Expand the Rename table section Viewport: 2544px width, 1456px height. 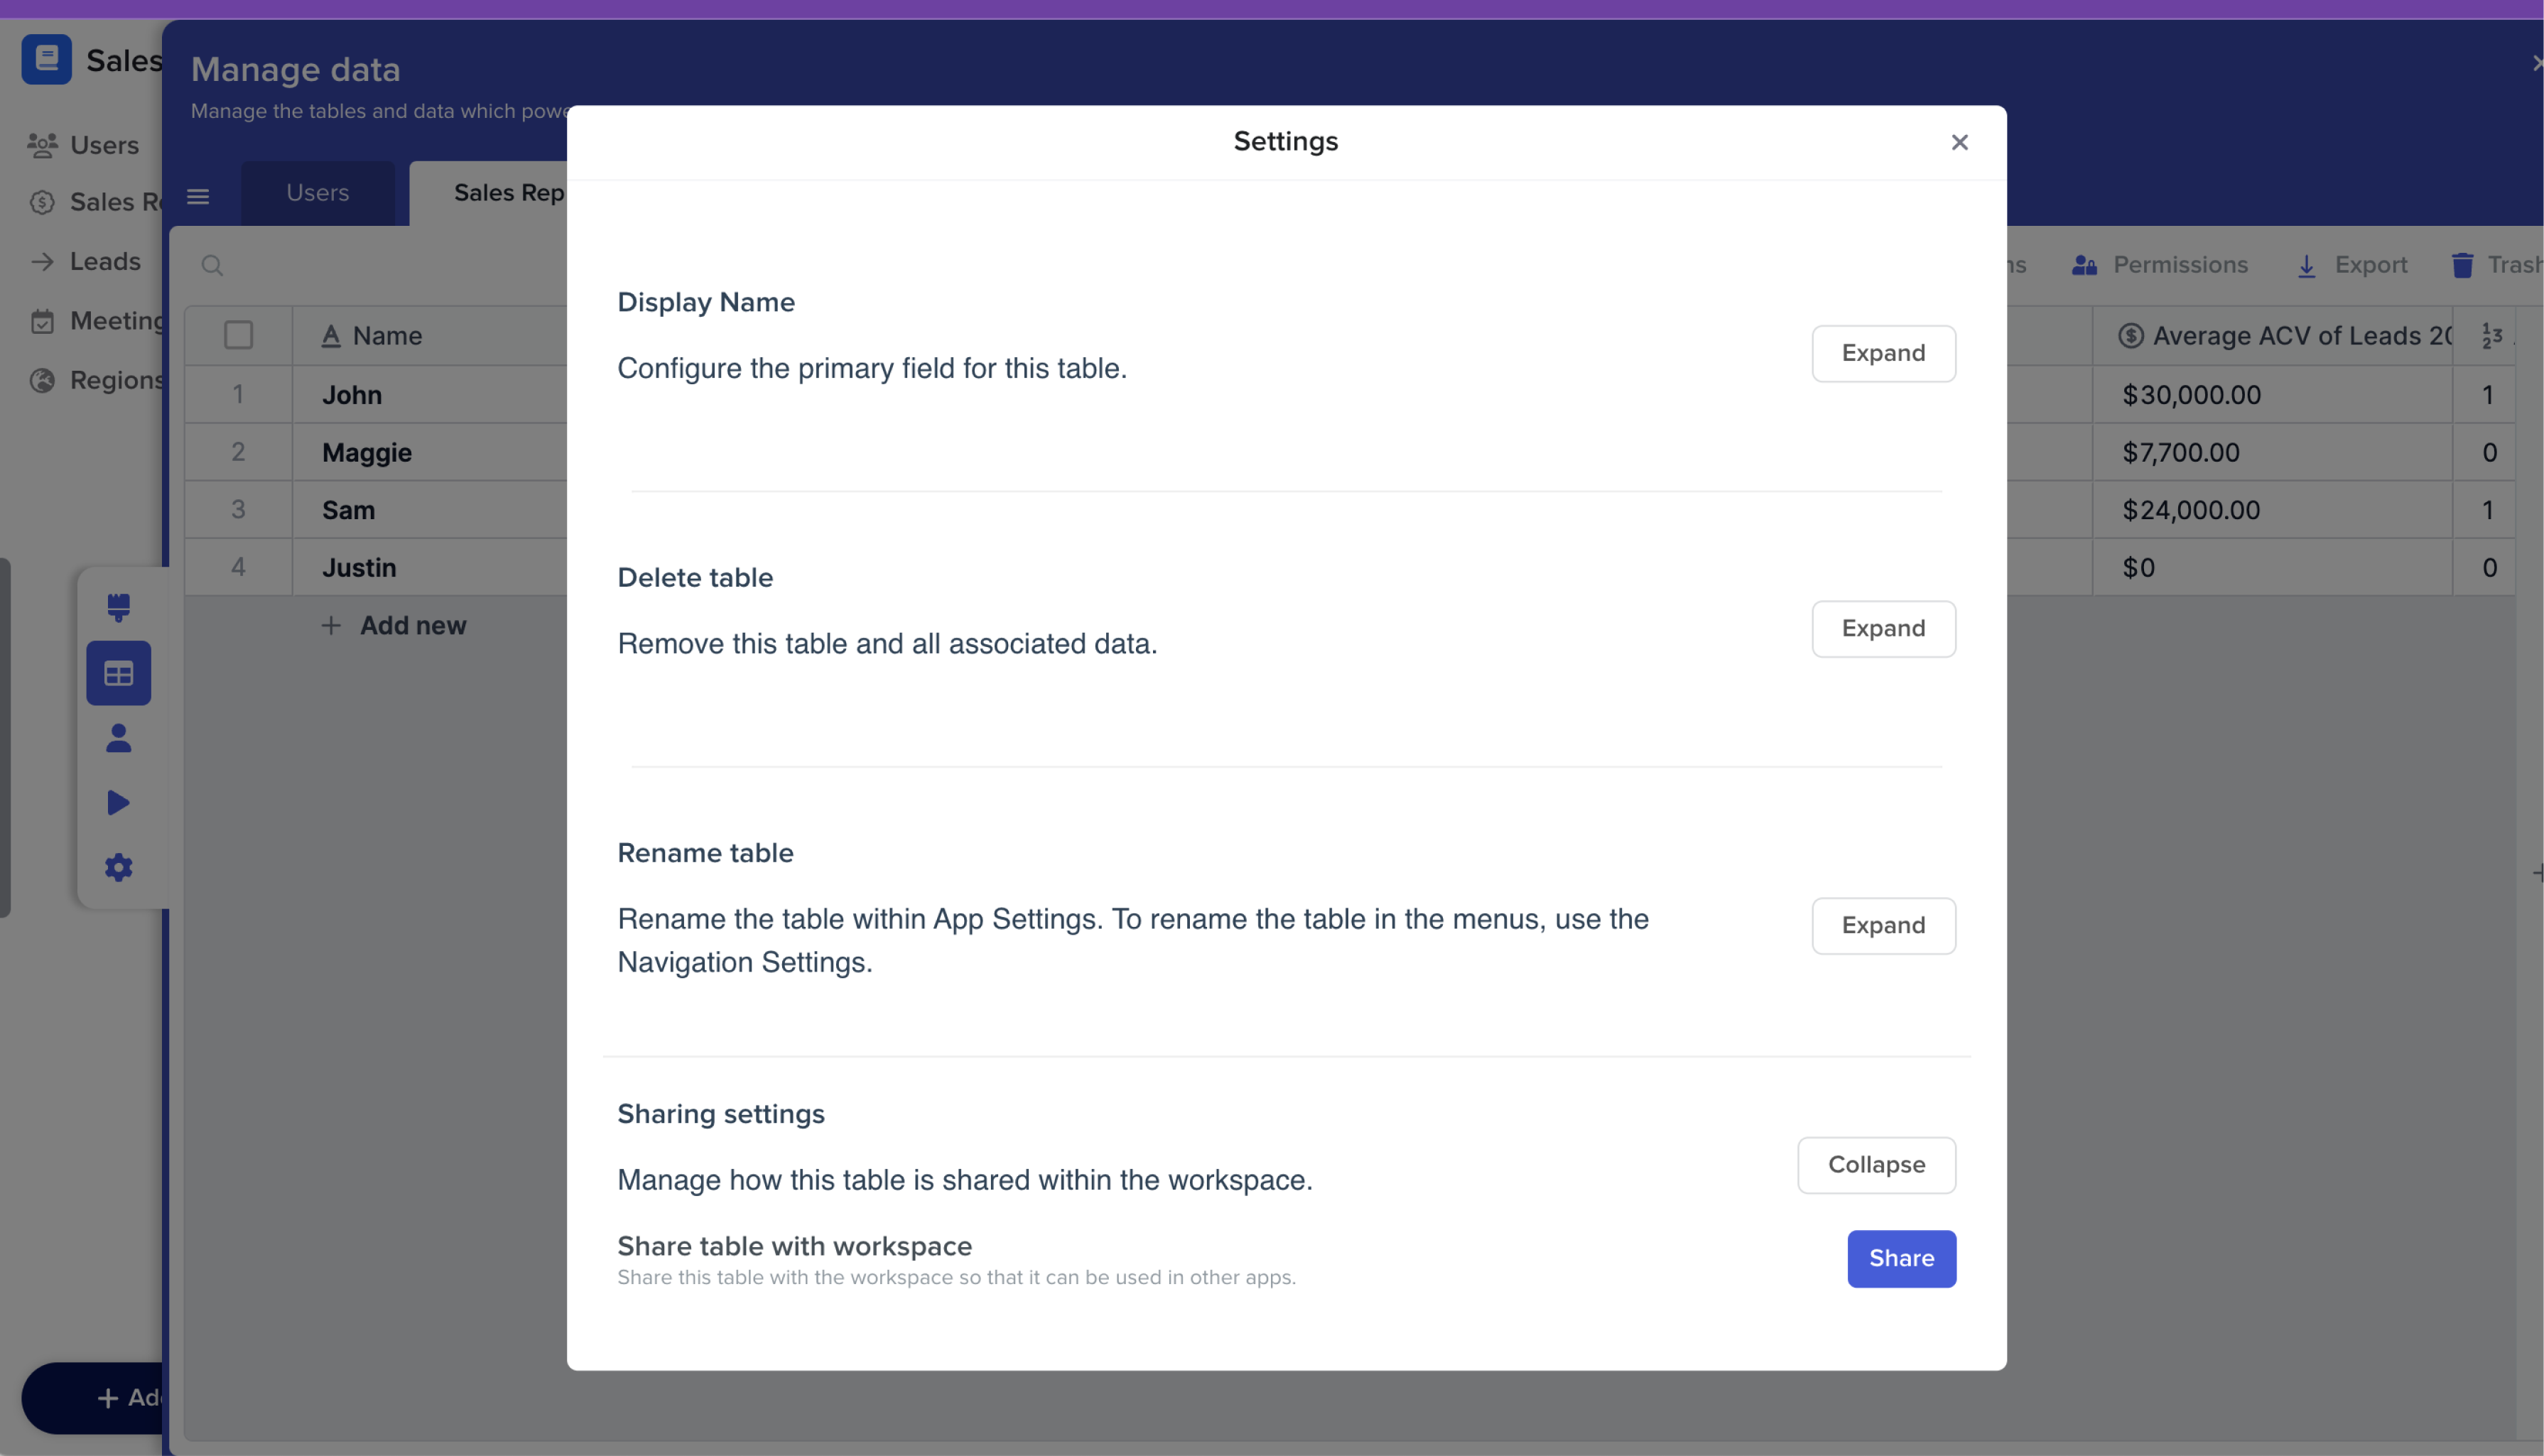point(1883,925)
